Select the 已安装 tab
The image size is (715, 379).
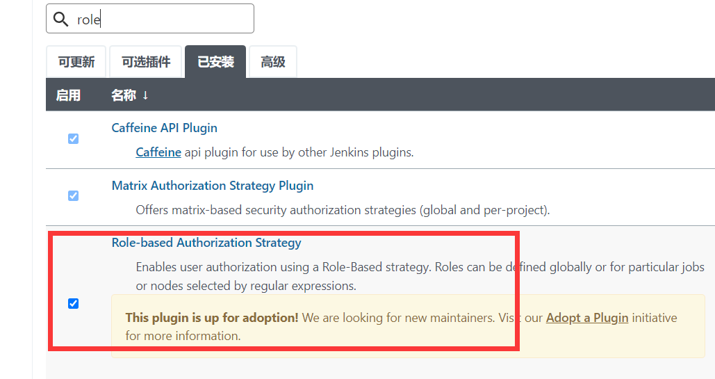[x=215, y=62]
